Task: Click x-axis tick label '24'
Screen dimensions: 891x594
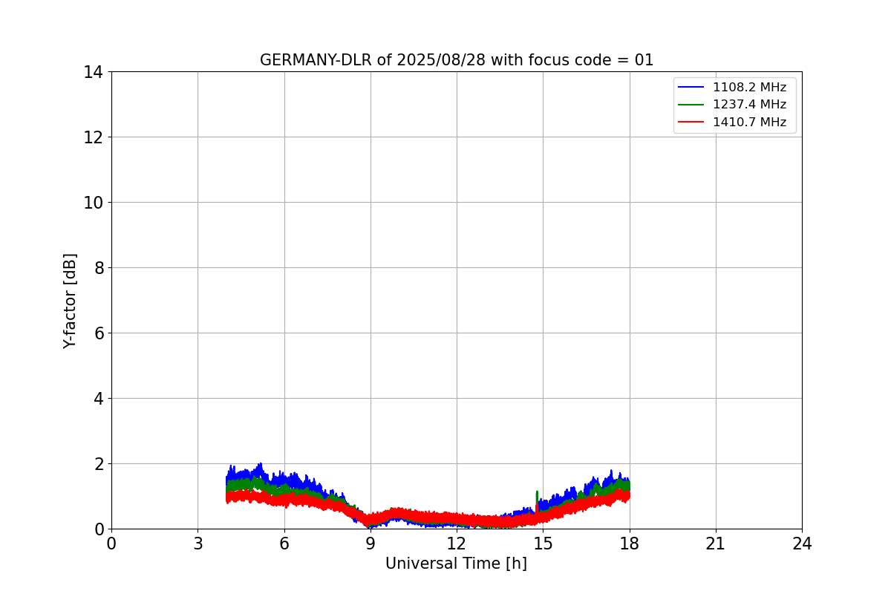Action: [802, 544]
